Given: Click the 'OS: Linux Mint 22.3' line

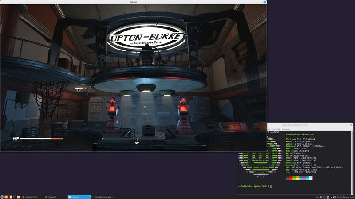Looking at the screenshot, I should tap(300, 139).
